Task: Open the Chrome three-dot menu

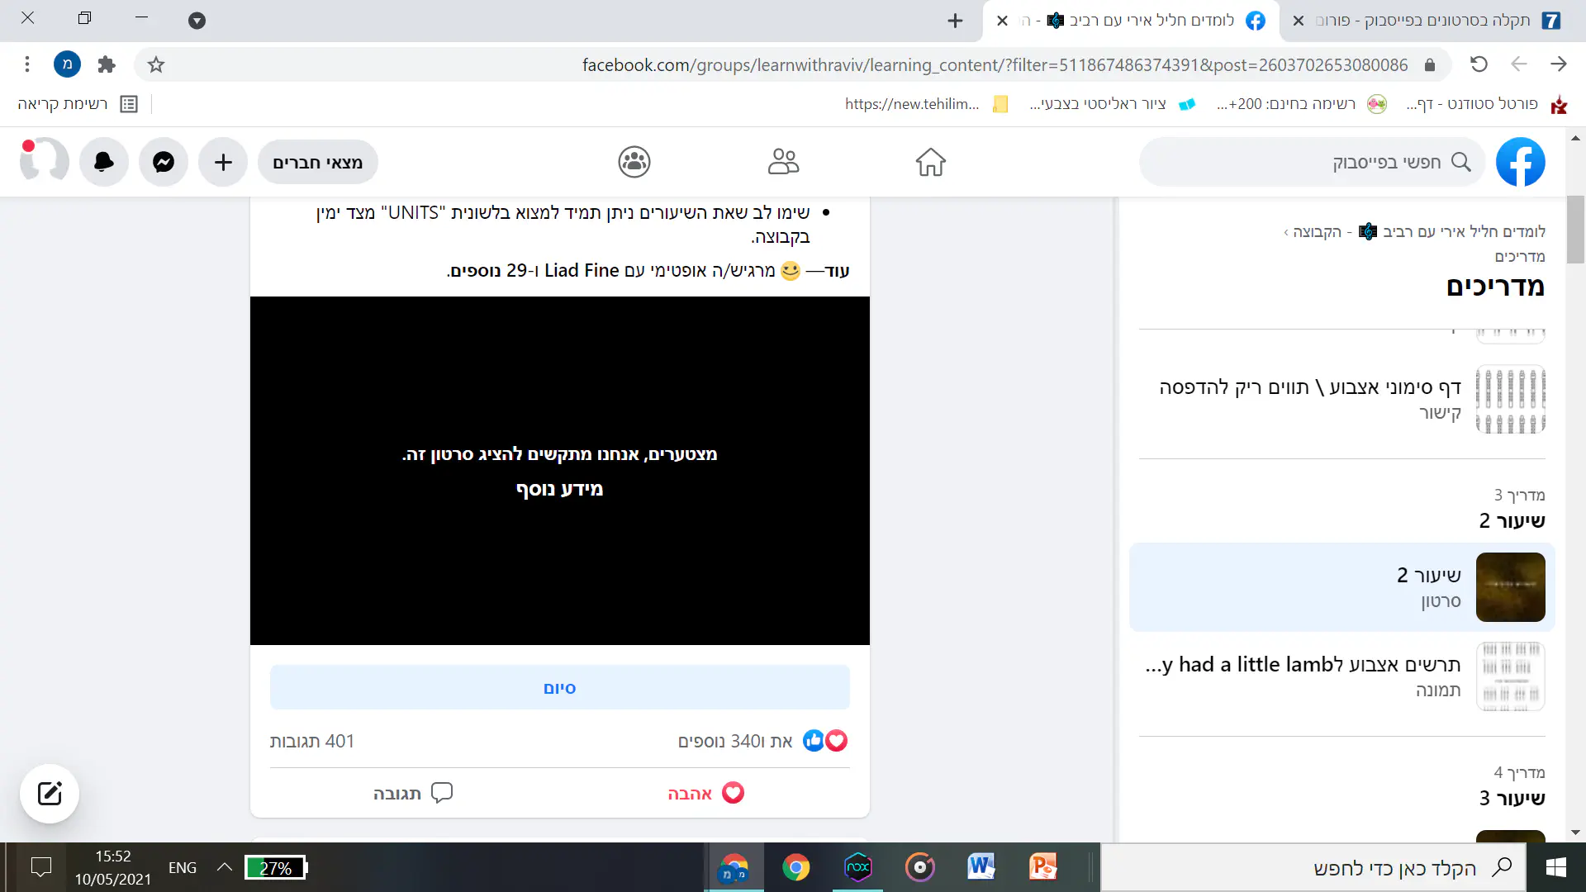Action: 27,64
